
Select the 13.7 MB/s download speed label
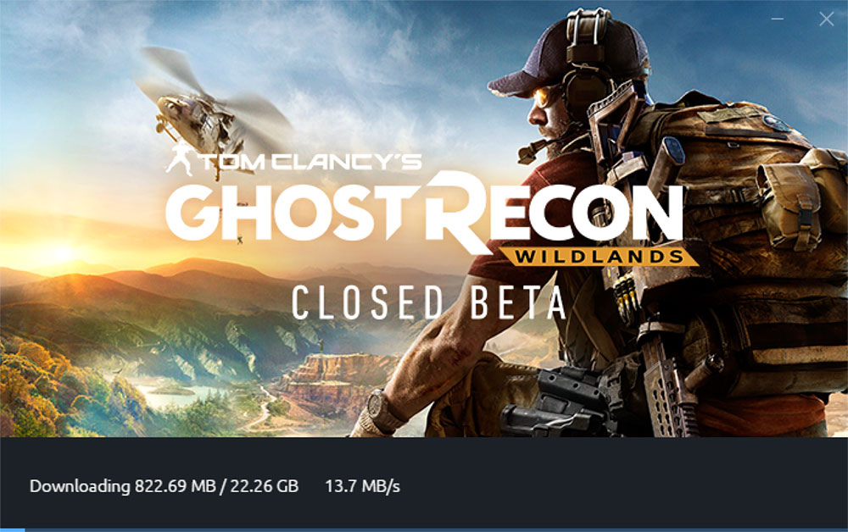pos(362,486)
